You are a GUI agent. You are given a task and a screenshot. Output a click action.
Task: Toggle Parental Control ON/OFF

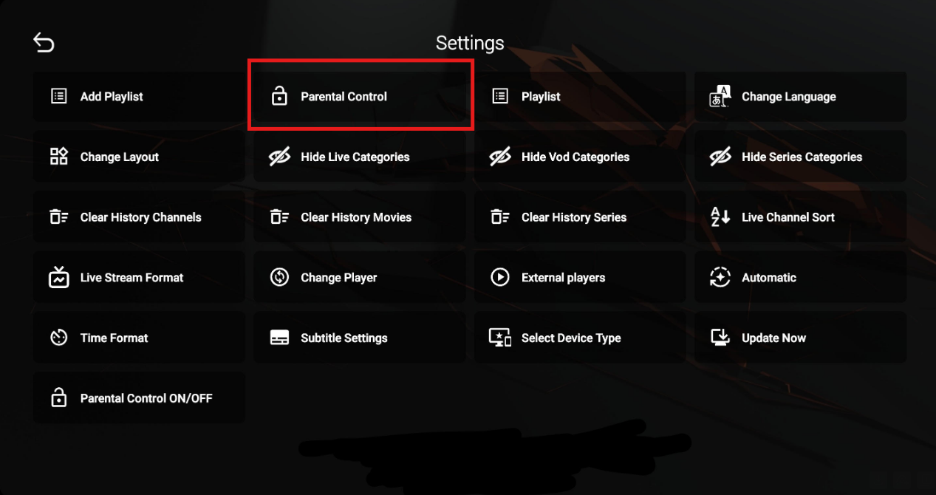pos(139,398)
